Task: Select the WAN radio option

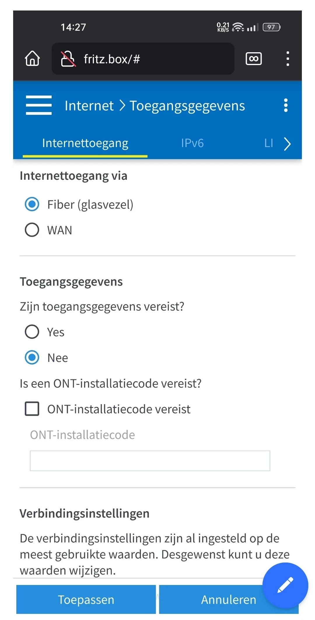Action: 32,230
